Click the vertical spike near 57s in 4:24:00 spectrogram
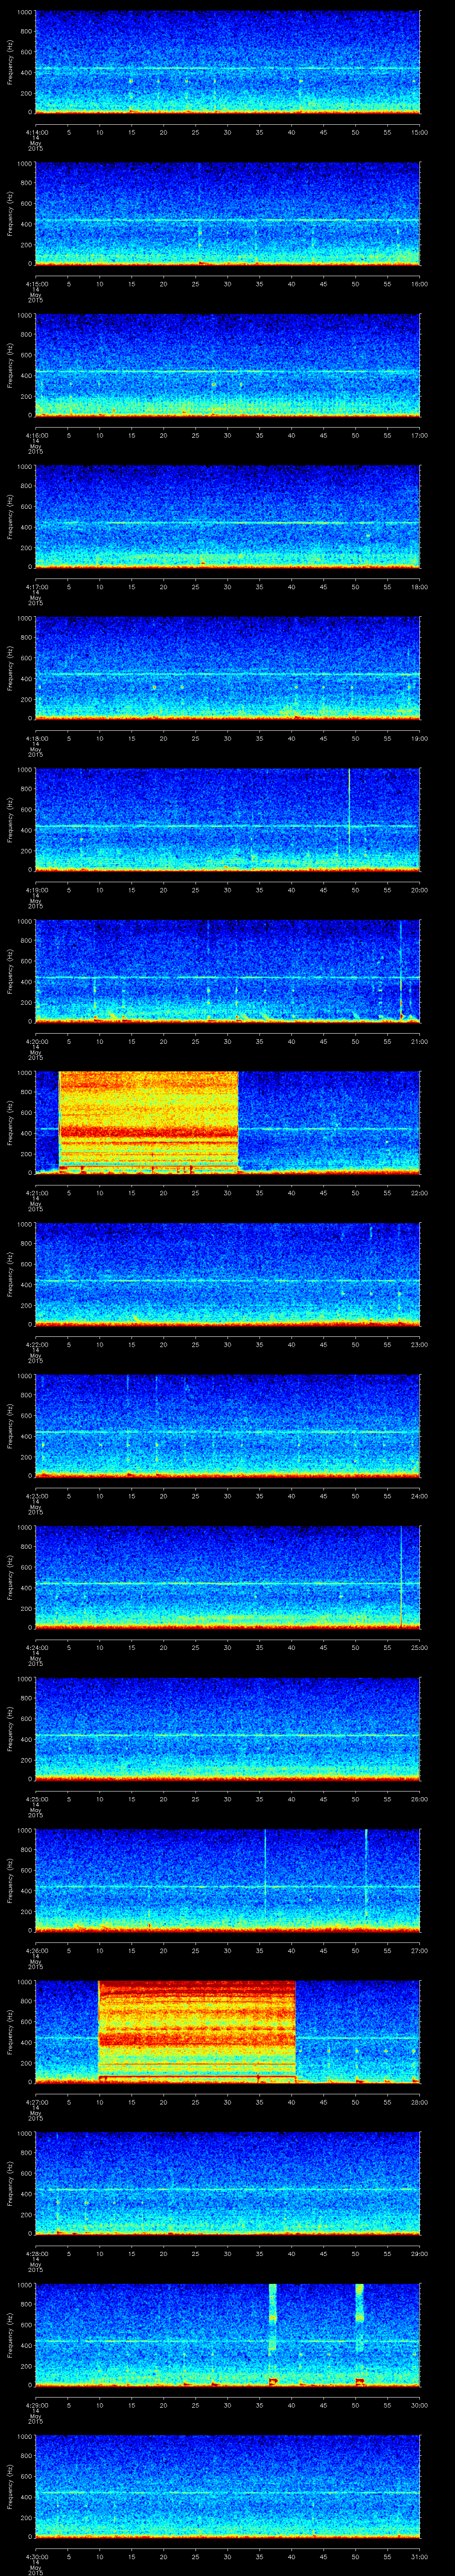The width and height of the screenshot is (455, 2576). pos(401,1575)
